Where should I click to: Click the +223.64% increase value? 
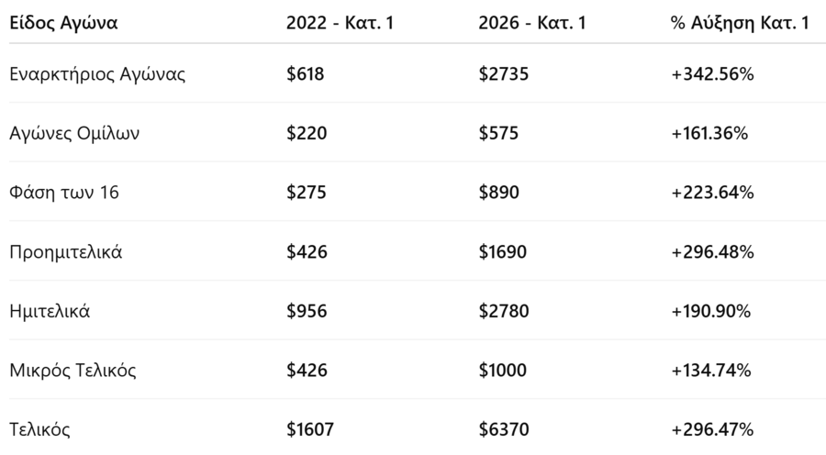click(x=712, y=193)
